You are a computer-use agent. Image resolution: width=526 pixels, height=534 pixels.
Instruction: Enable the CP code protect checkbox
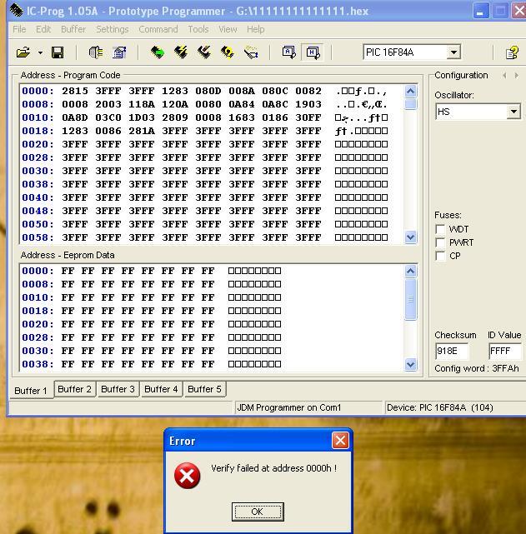pos(440,256)
